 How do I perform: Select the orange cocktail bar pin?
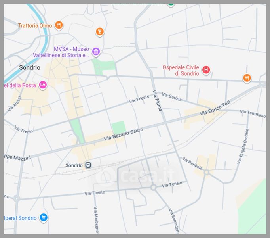click(x=100, y=31)
